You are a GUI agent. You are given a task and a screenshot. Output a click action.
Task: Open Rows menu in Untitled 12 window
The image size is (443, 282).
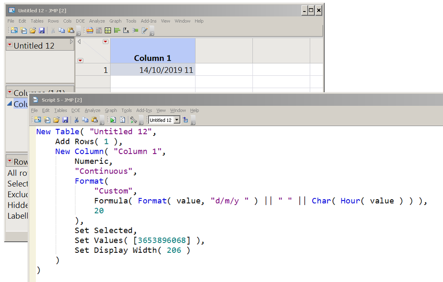point(53,21)
